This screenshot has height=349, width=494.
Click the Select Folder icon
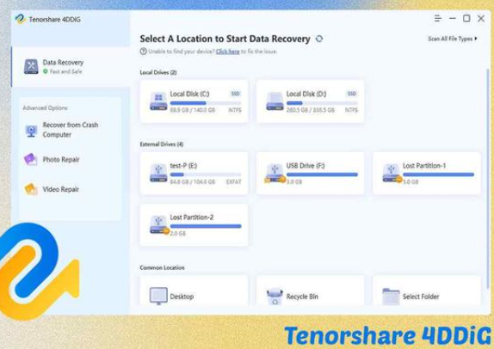pos(391,297)
